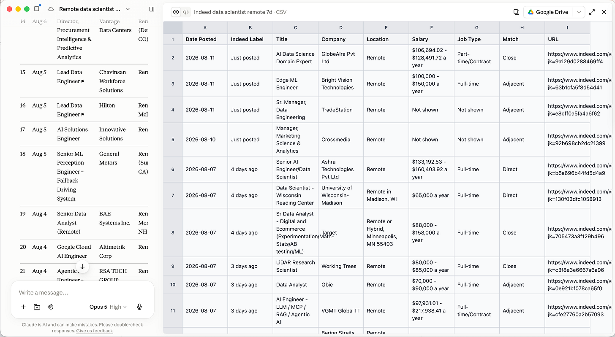Click the Part-time/Contract job type cell

pyautogui.click(x=476, y=58)
